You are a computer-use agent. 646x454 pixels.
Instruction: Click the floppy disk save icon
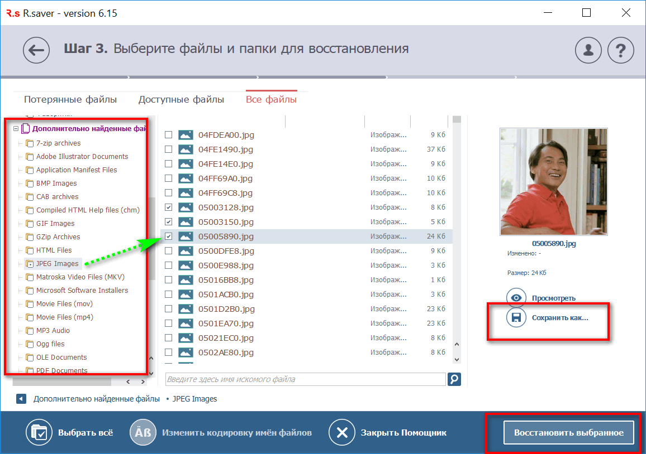pos(516,318)
